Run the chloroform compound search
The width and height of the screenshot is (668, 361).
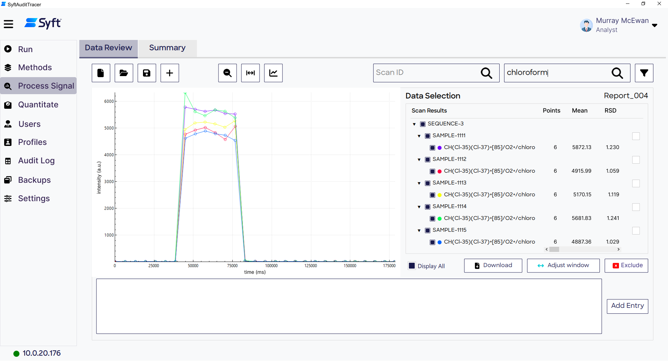617,73
